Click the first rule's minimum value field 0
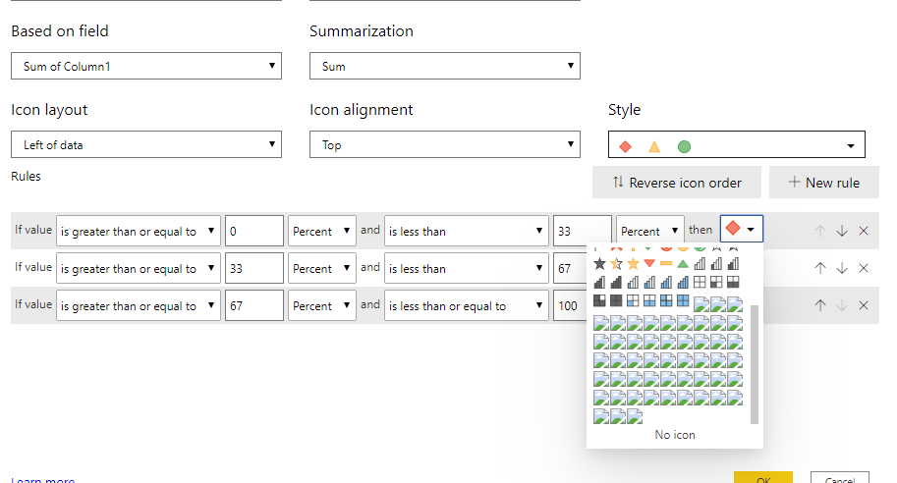The width and height of the screenshot is (897, 483). click(254, 231)
